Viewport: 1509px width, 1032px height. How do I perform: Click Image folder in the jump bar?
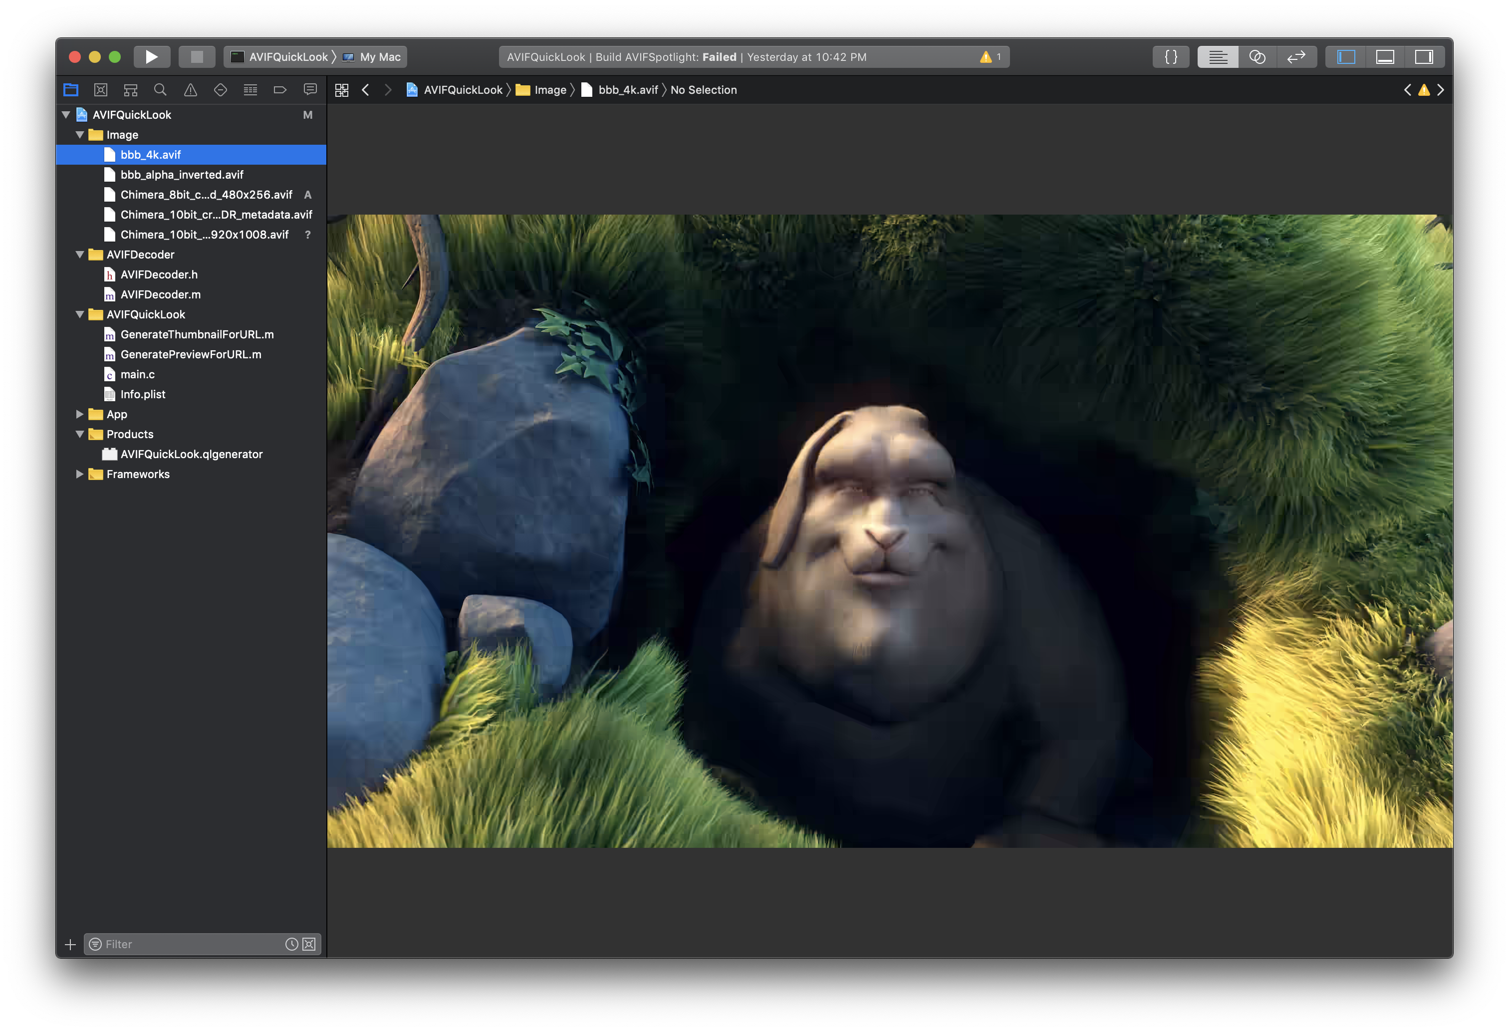coord(541,90)
